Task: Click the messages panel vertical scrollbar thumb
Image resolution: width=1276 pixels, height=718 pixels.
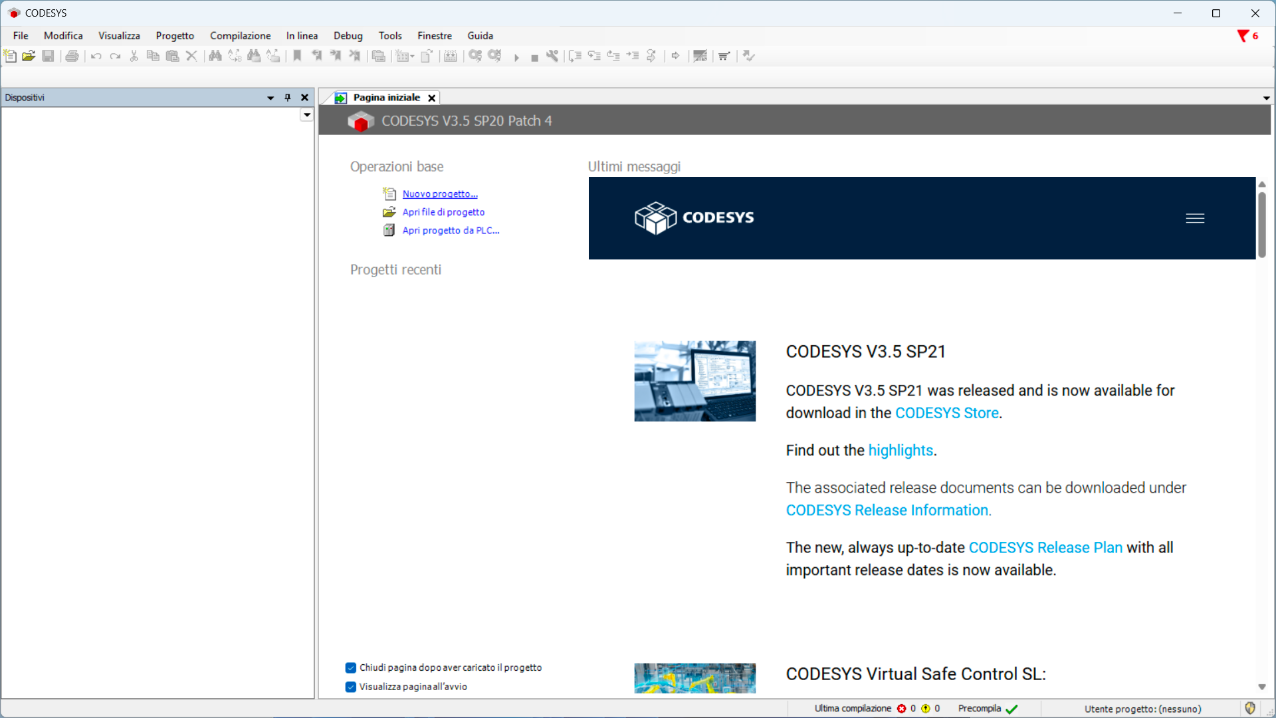Action: [x=1261, y=225]
